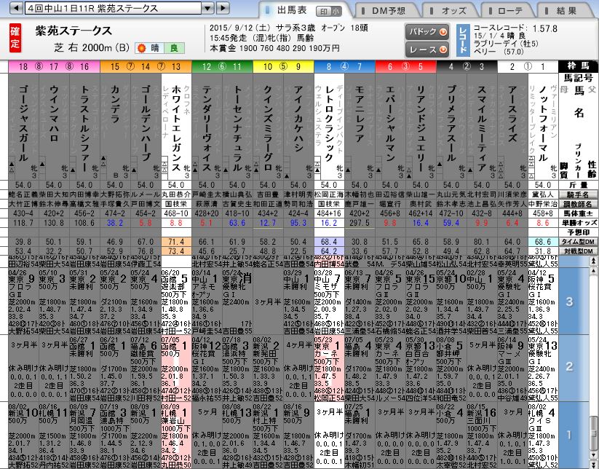The width and height of the screenshot is (599, 469).
Task: Toggle the 小 small display option
Action: (335, 12)
